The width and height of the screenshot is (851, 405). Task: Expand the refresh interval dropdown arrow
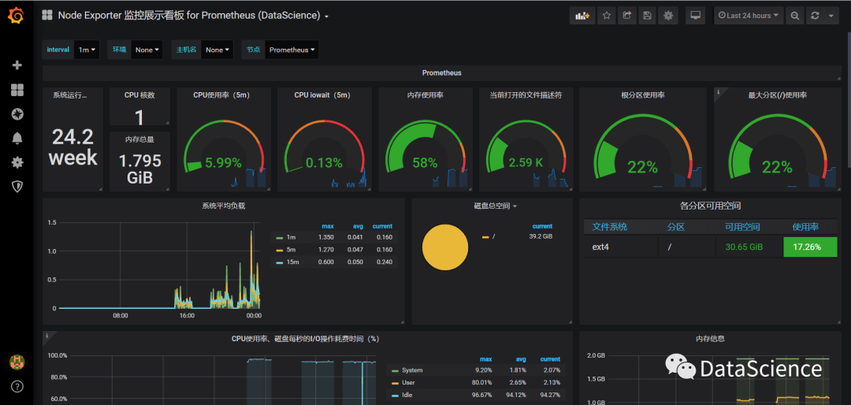tap(831, 16)
